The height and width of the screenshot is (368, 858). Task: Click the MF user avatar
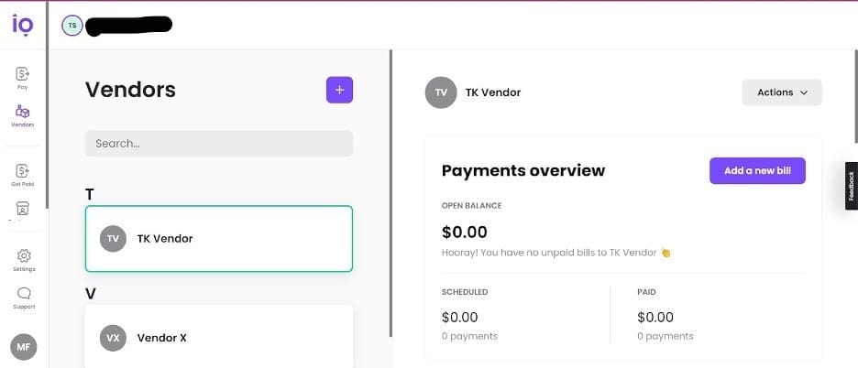coord(24,347)
